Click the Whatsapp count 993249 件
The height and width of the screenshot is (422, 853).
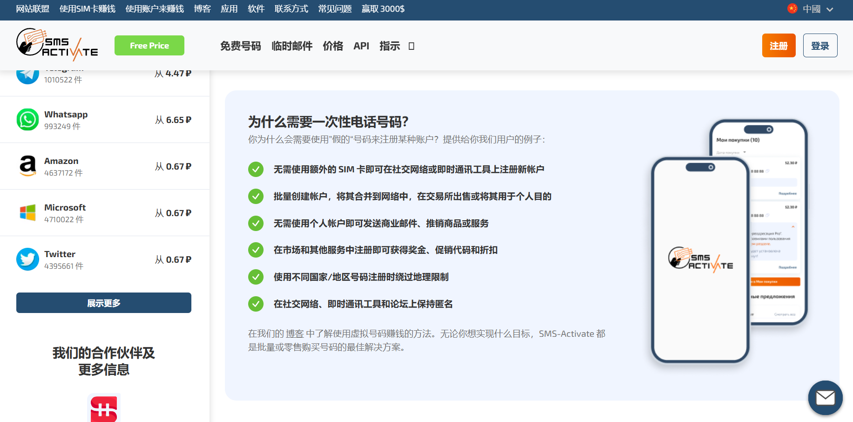62,126
